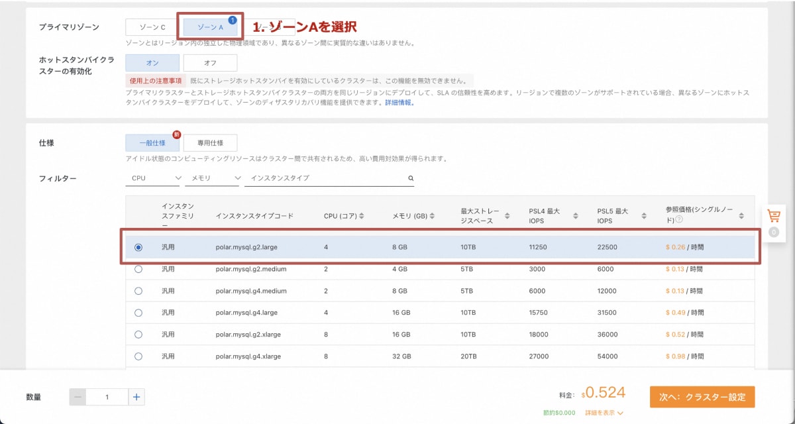Click the instance type search magnifier icon

tap(410, 178)
